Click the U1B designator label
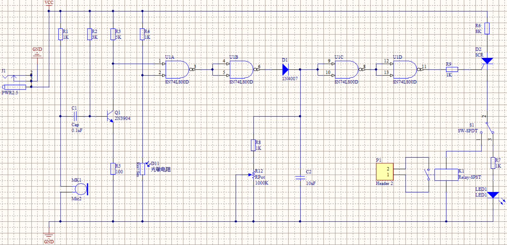 pos(234,57)
